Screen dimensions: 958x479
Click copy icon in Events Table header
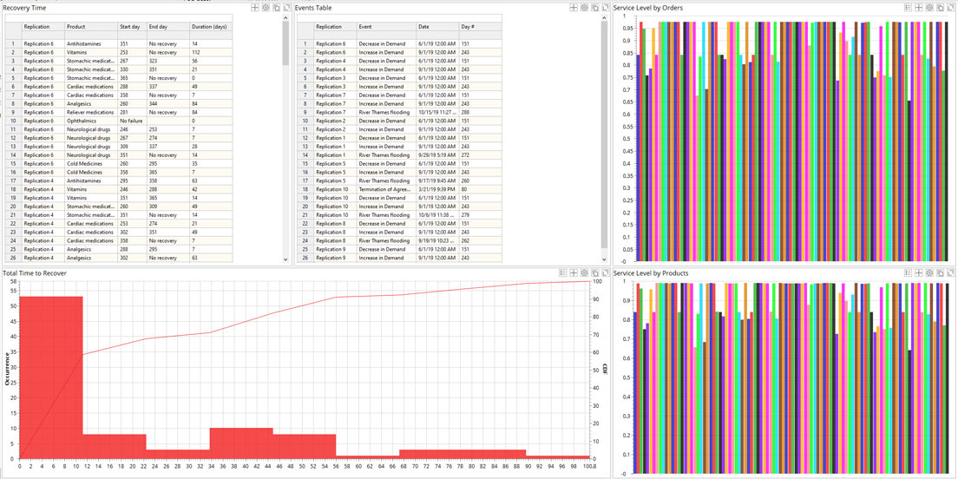pyautogui.click(x=595, y=7)
